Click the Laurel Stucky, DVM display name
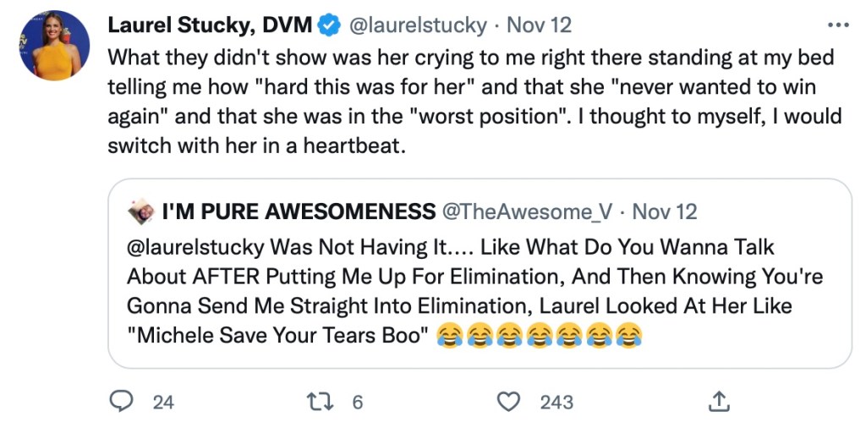 (209, 25)
